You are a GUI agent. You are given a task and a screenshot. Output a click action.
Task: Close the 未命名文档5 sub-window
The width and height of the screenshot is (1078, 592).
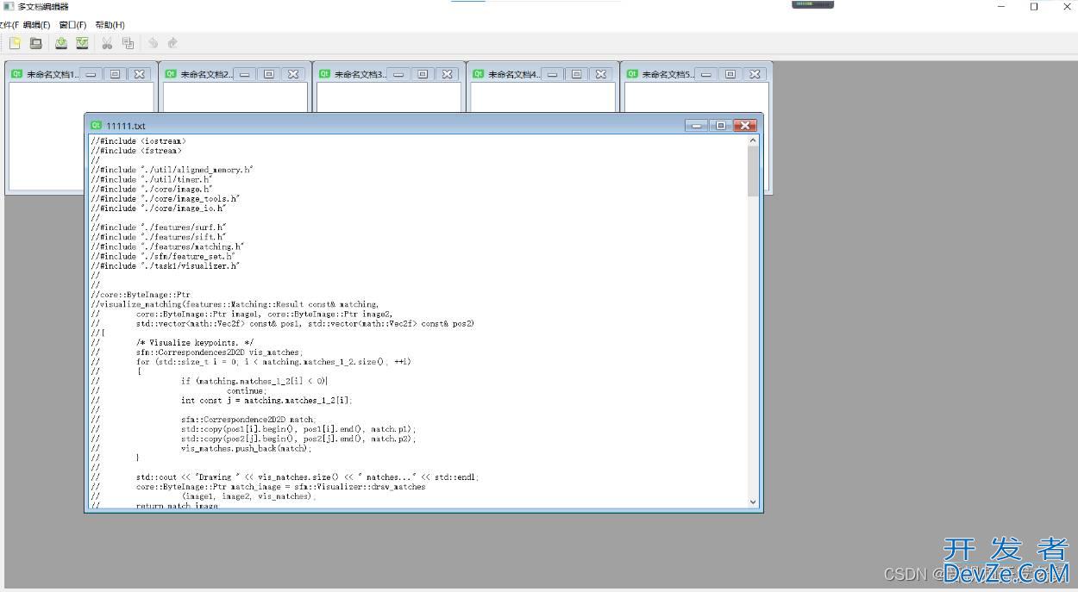pyautogui.click(x=755, y=74)
